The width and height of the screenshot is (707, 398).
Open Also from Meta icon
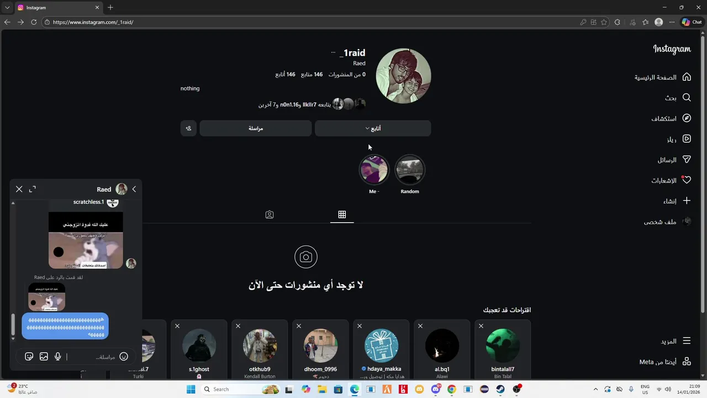click(687, 362)
